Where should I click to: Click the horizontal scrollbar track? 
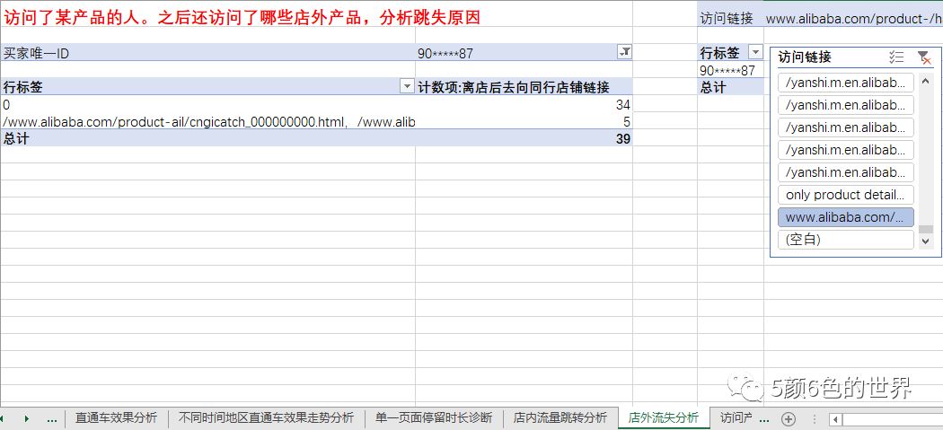(893, 418)
